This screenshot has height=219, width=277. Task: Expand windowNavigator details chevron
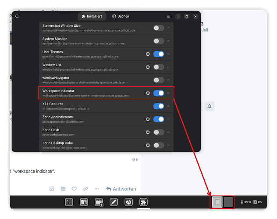coord(168,80)
